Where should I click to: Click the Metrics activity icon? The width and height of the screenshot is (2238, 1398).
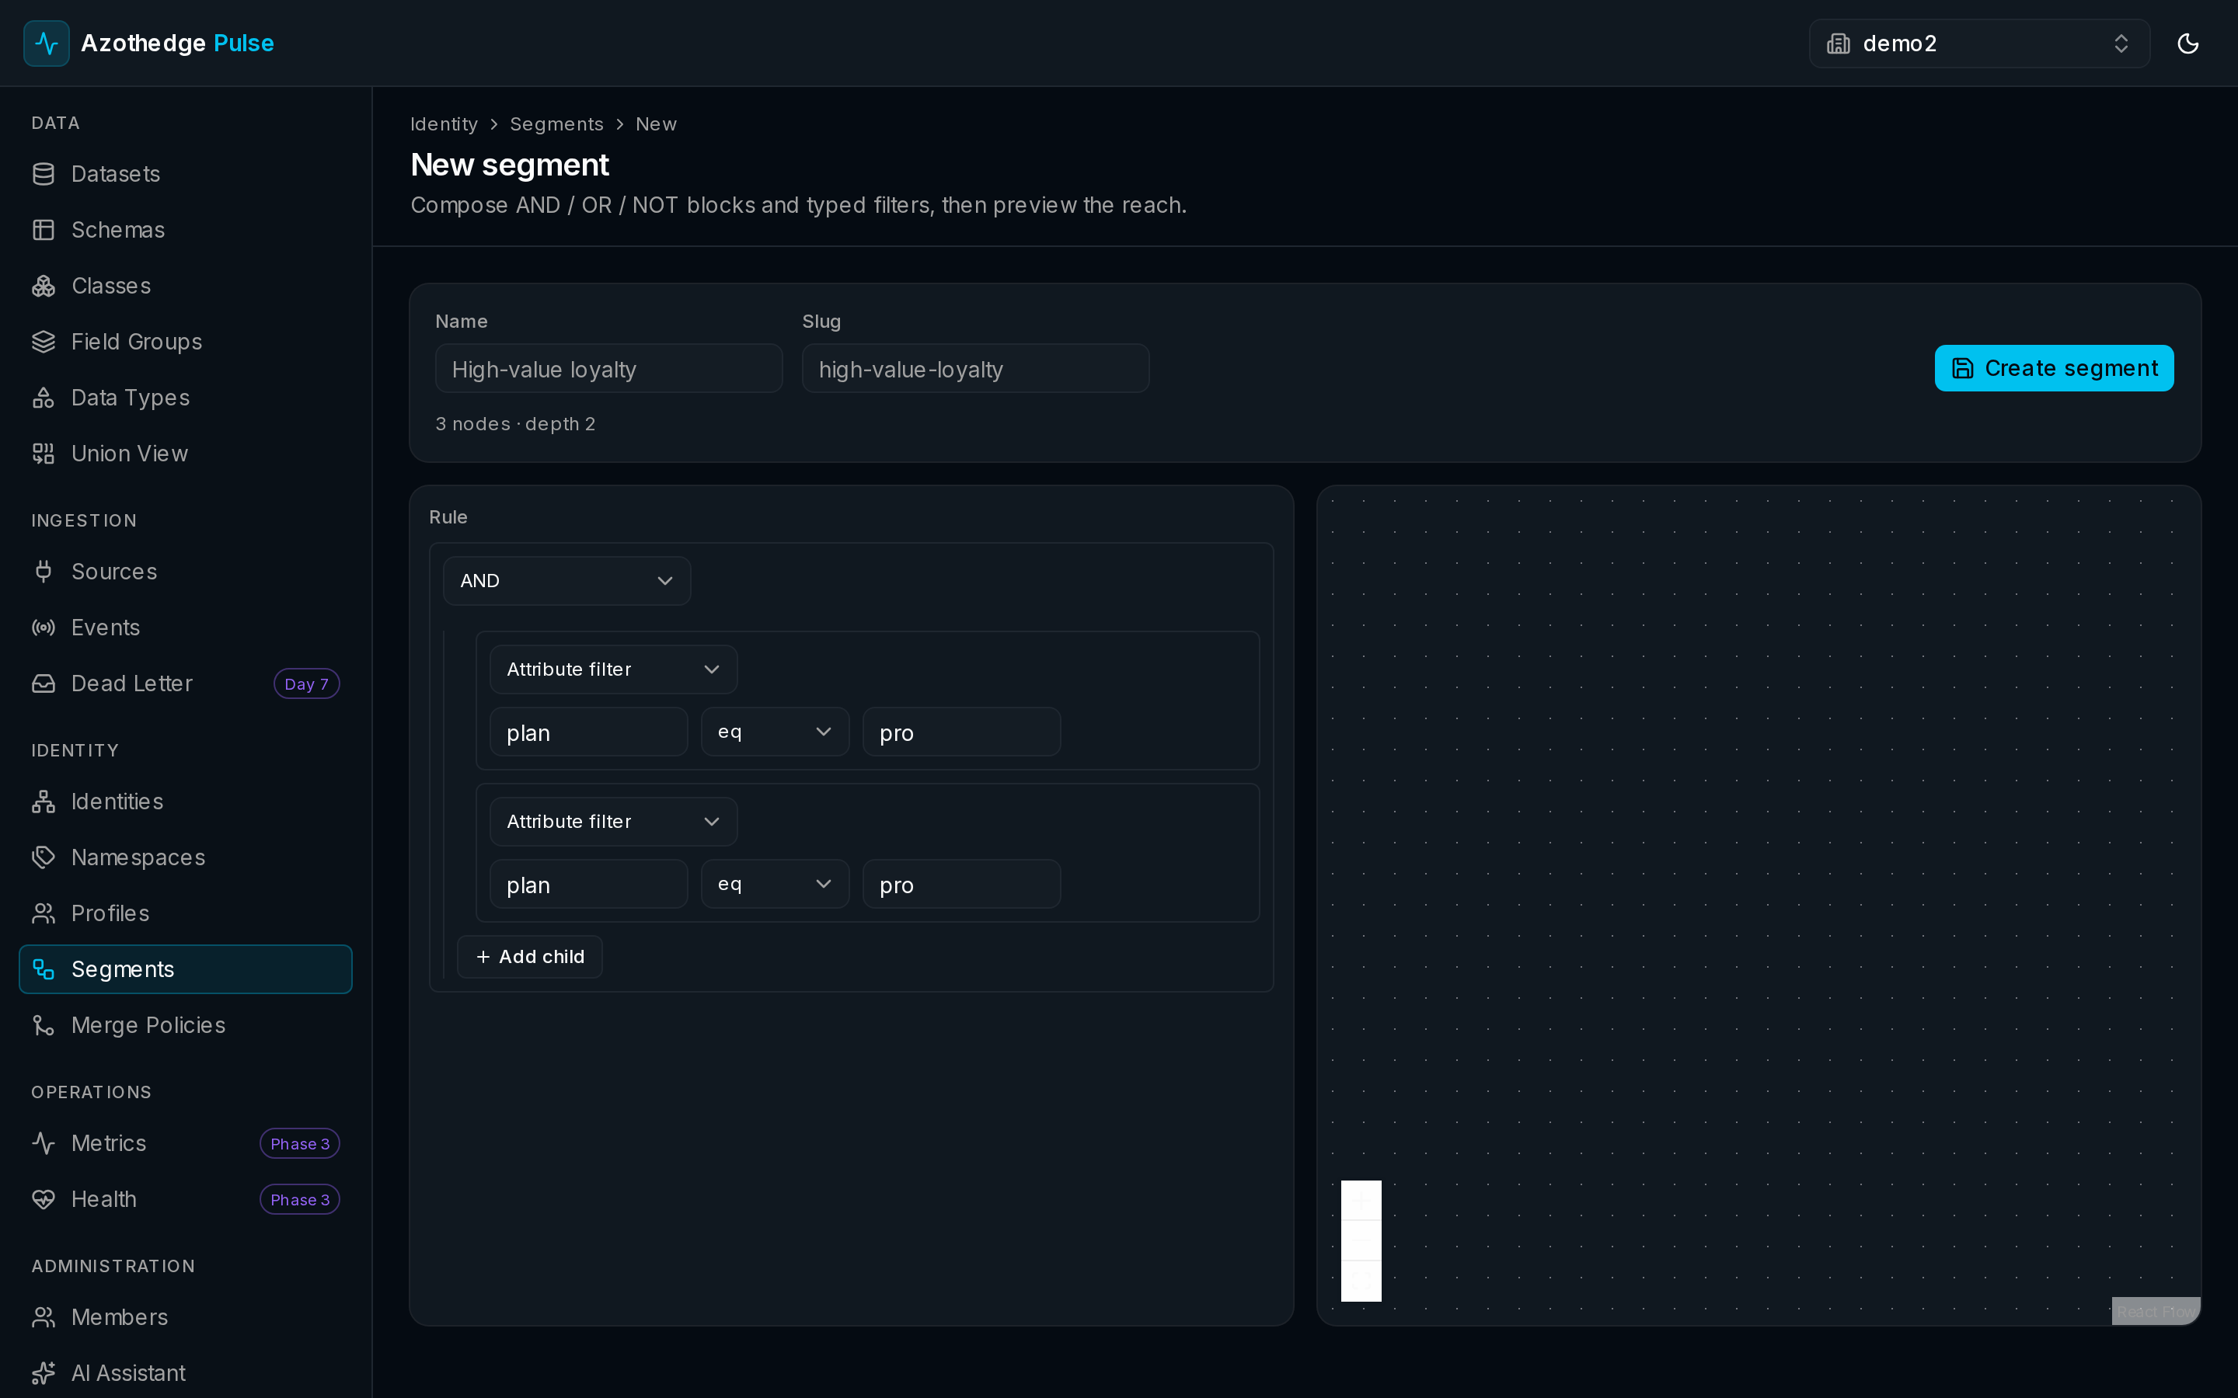(44, 1144)
